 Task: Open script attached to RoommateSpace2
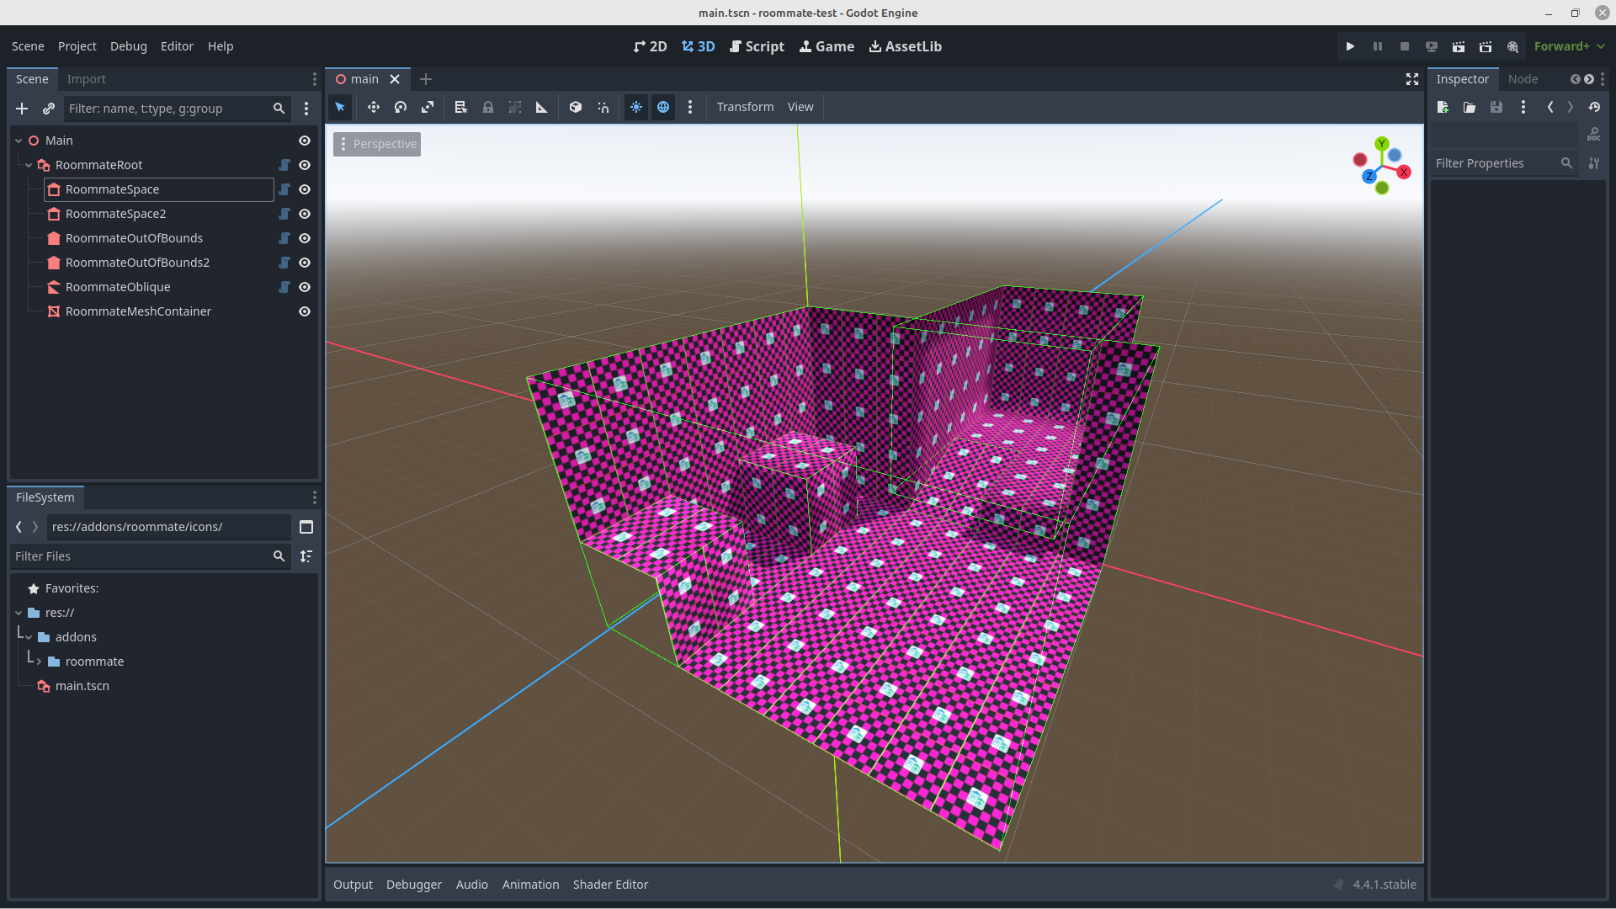[x=284, y=214]
